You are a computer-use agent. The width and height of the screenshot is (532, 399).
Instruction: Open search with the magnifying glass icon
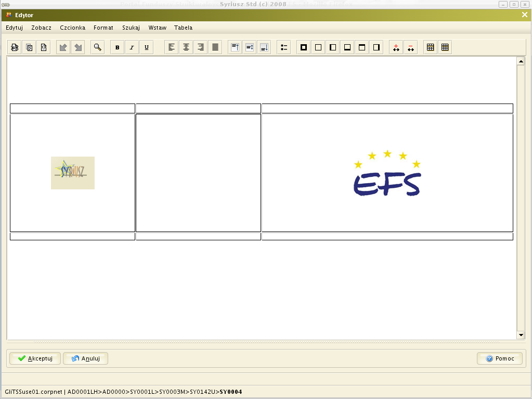[x=97, y=47]
